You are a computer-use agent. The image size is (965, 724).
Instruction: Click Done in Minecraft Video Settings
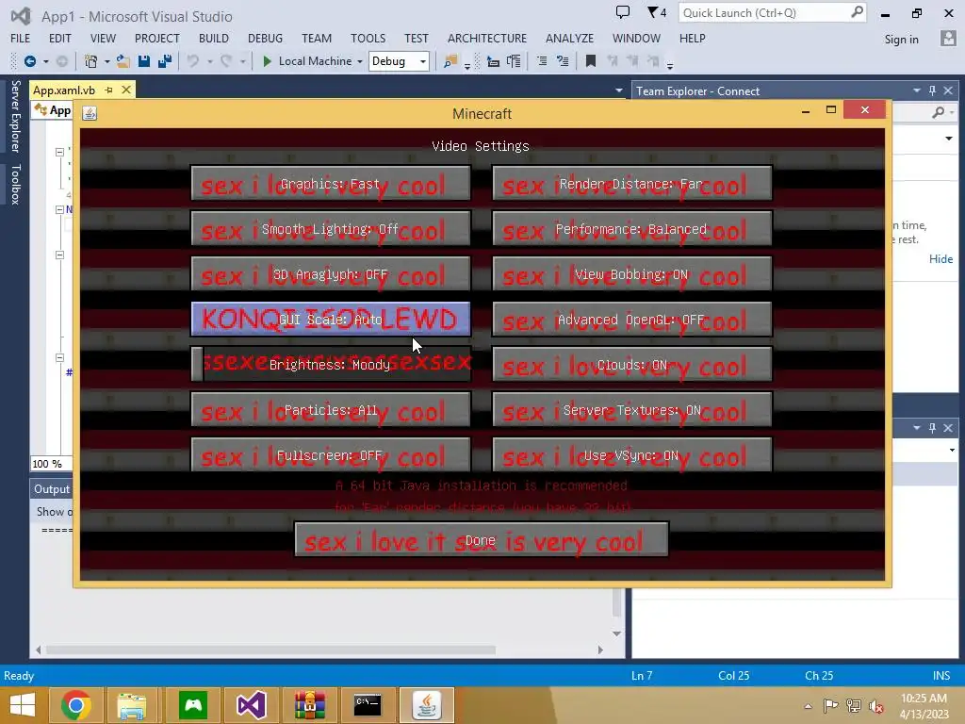(482, 540)
